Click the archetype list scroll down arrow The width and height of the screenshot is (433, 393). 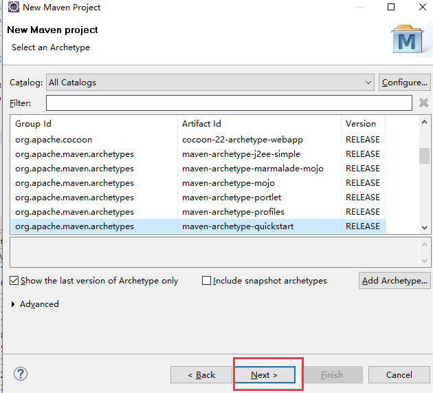pyautogui.click(x=425, y=228)
